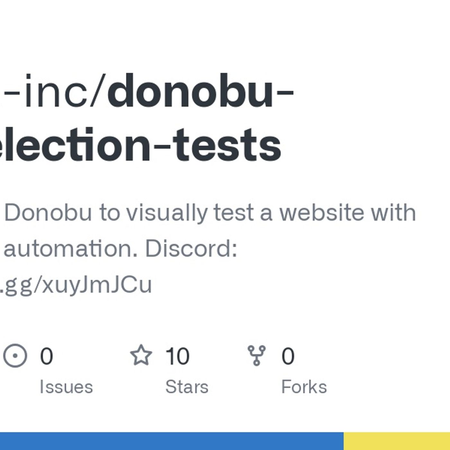Open the Forks label
Screen dimensions: 450x450
coord(304,387)
